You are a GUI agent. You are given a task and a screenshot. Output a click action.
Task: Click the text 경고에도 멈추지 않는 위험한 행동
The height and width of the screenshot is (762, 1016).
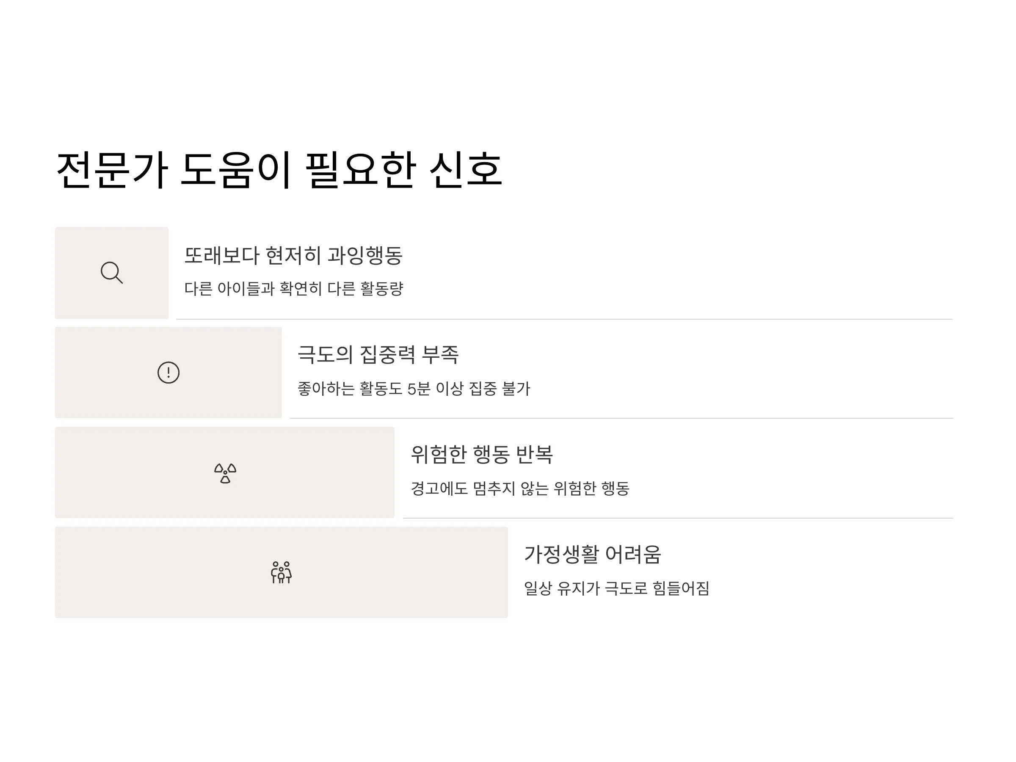[520, 488]
